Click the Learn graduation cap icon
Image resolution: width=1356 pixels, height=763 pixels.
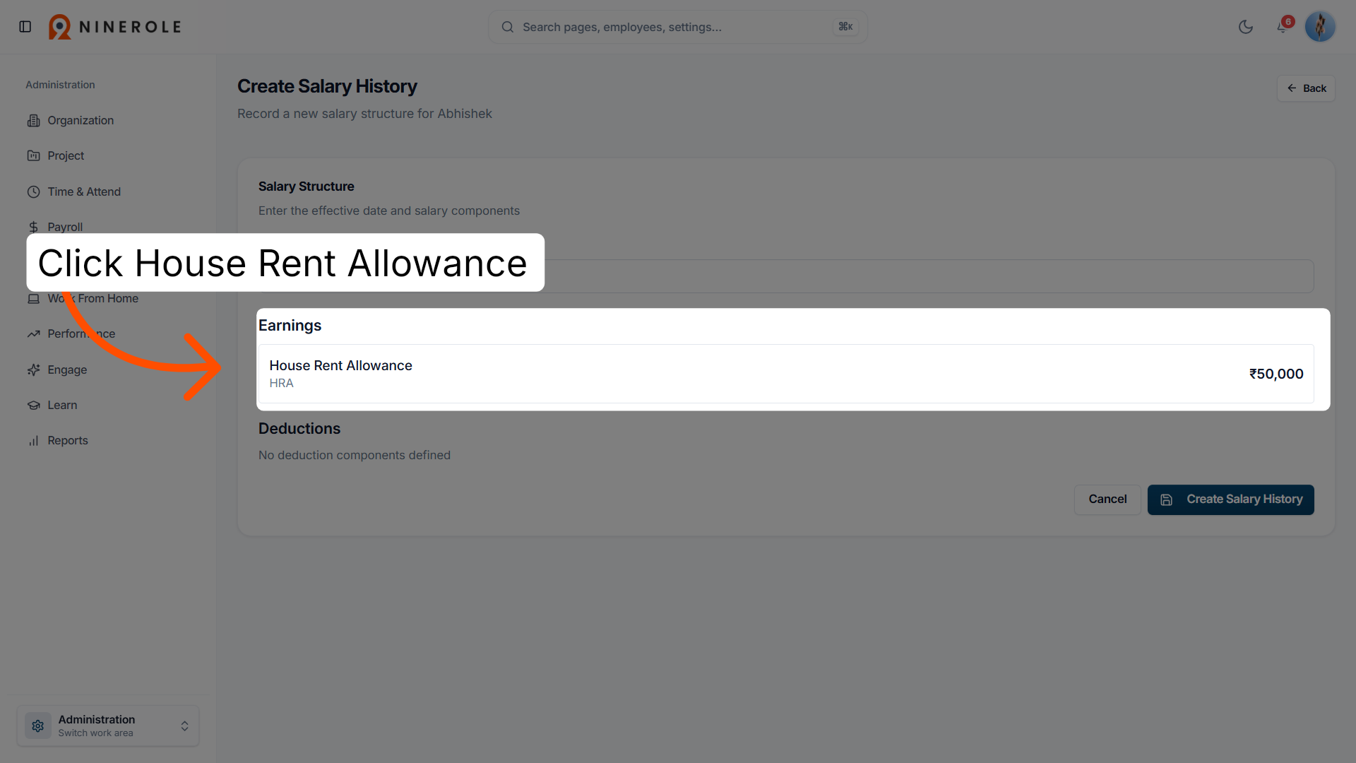tap(33, 405)
